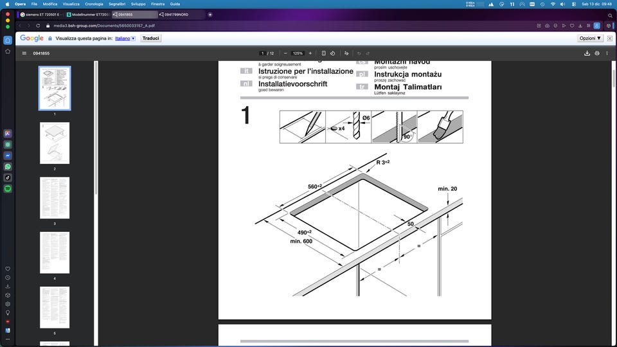Print the PDF document
This screenshot has height=347, width=617.
click(x=597, y=53)
